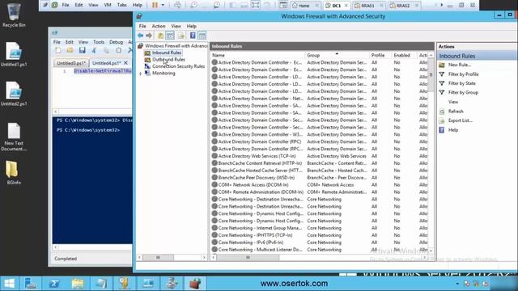Toggle the Show/Hide Action Pane toolbar icon

(202, 36)
